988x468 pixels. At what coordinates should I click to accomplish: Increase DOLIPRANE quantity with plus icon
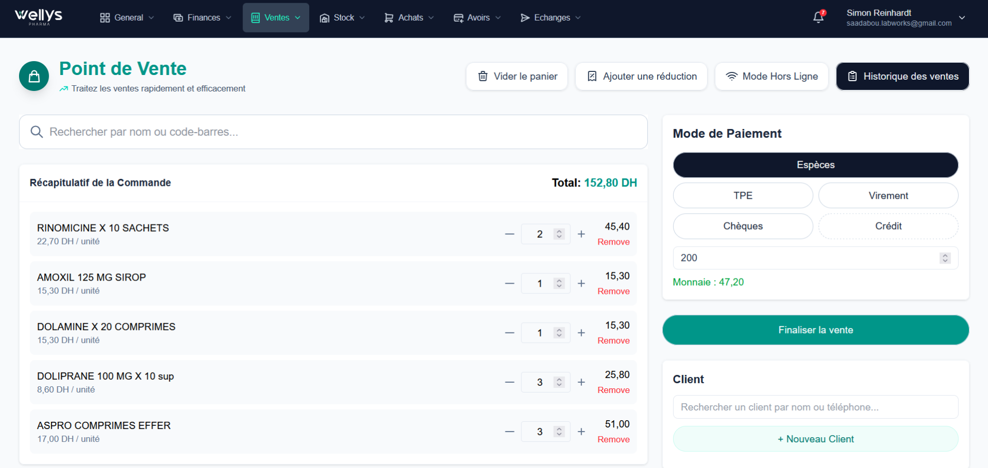581,382
